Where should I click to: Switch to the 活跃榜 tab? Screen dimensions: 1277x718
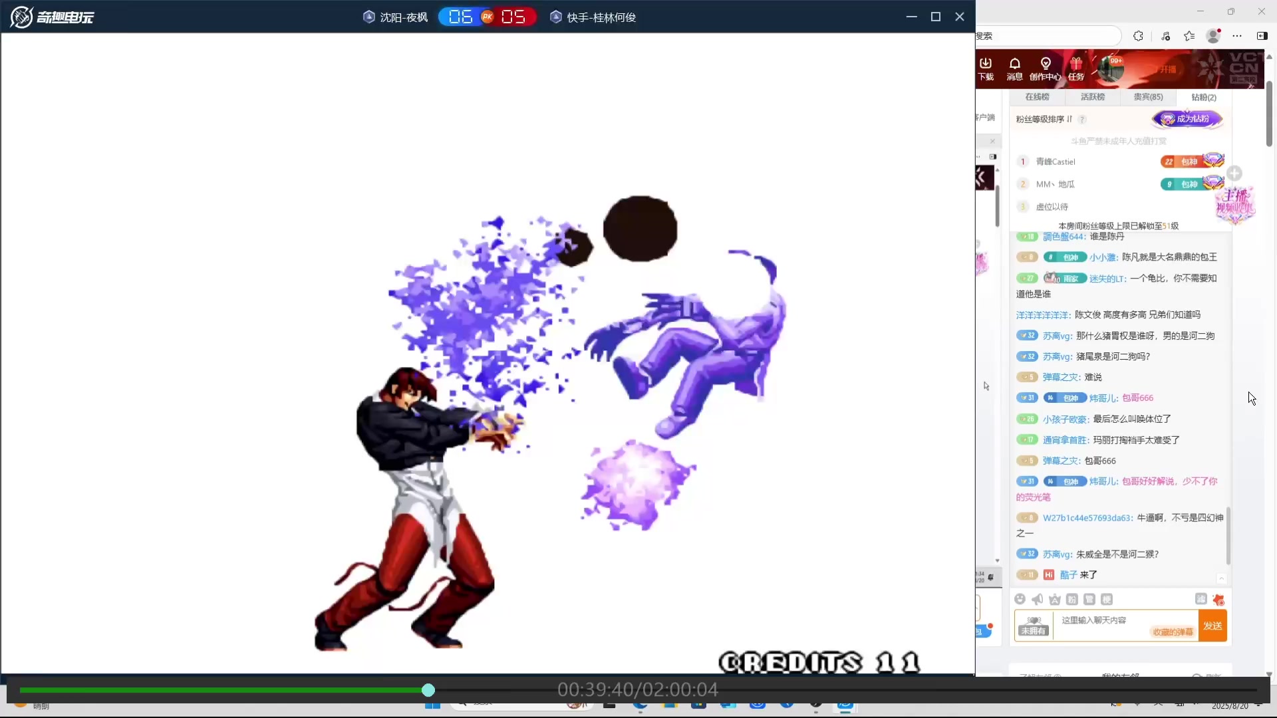click(x=1093, y=97)
